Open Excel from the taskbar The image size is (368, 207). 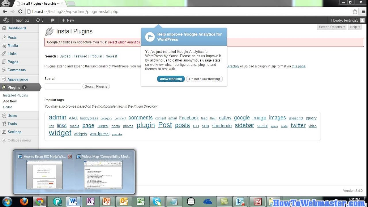point(141,202)
